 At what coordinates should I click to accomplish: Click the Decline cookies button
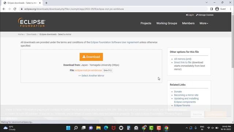point(197,114)
